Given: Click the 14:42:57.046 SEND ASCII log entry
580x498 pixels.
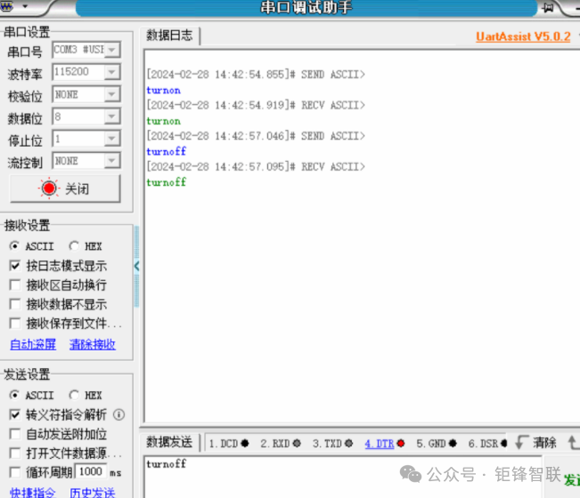Looking at the screenshot, I should pyautogui.click(x=256, y=136).
